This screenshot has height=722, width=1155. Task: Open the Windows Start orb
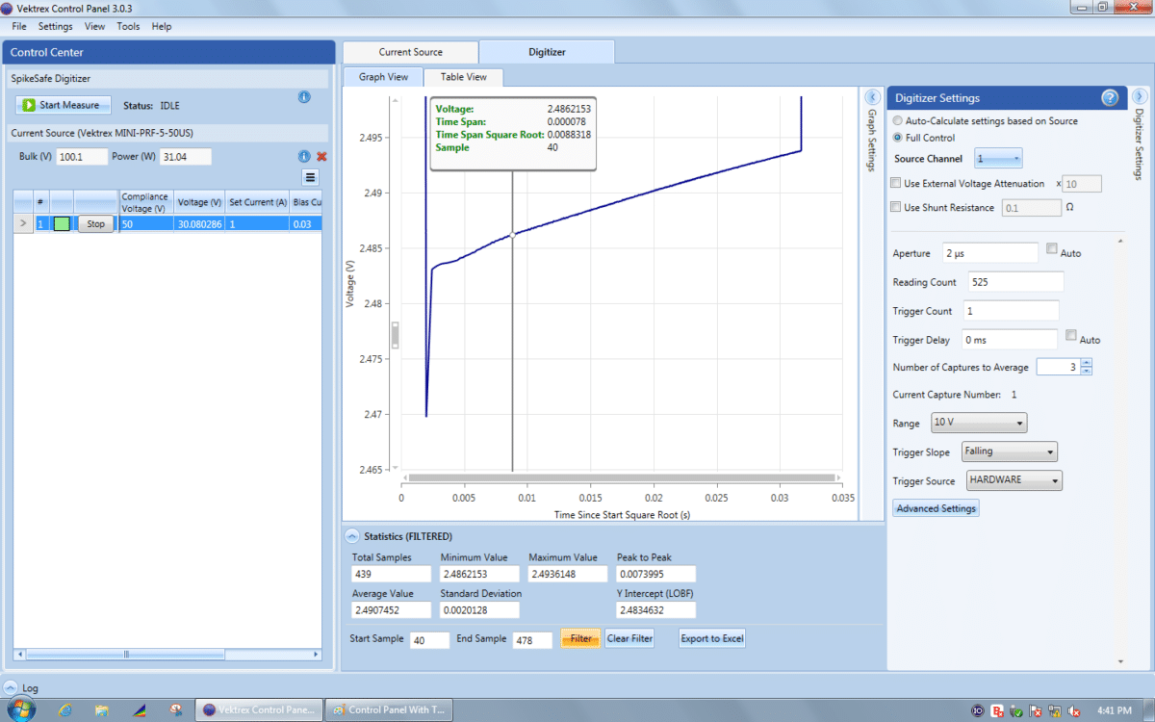click(x=20, y=709)
